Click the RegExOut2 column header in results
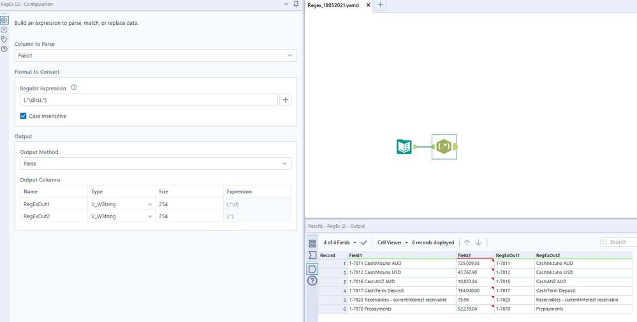The height and width of the screenshot is (322, 637). pos(583,255)
